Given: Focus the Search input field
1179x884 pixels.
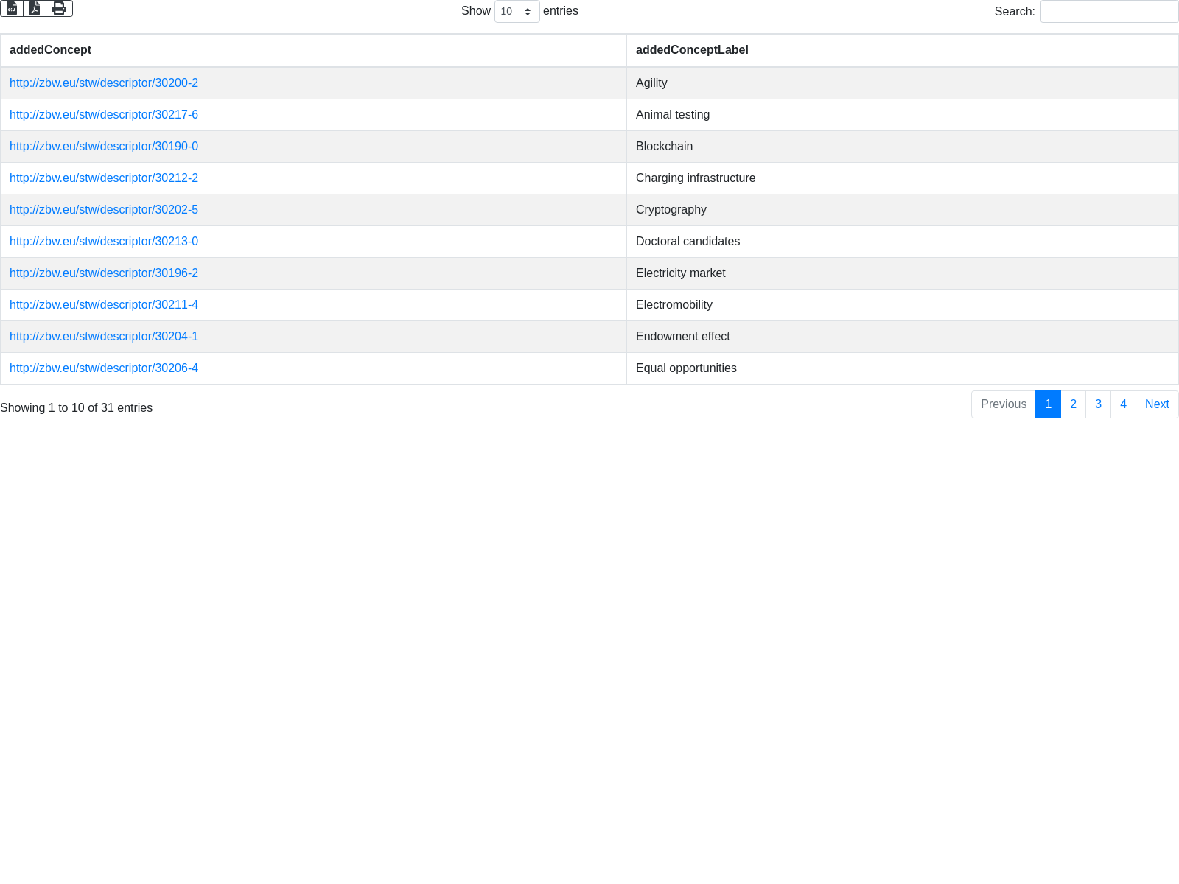Looking at the screenshot, I should [x=1109, y=12].
